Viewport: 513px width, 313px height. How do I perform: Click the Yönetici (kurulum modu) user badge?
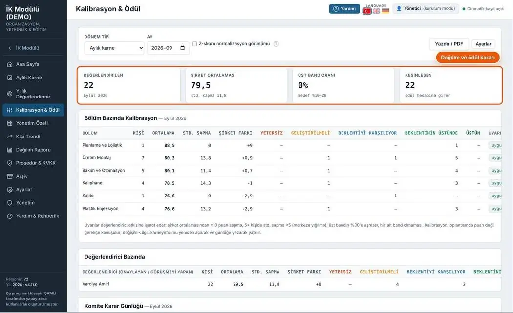pyautogui.click(x=426, y=9)
